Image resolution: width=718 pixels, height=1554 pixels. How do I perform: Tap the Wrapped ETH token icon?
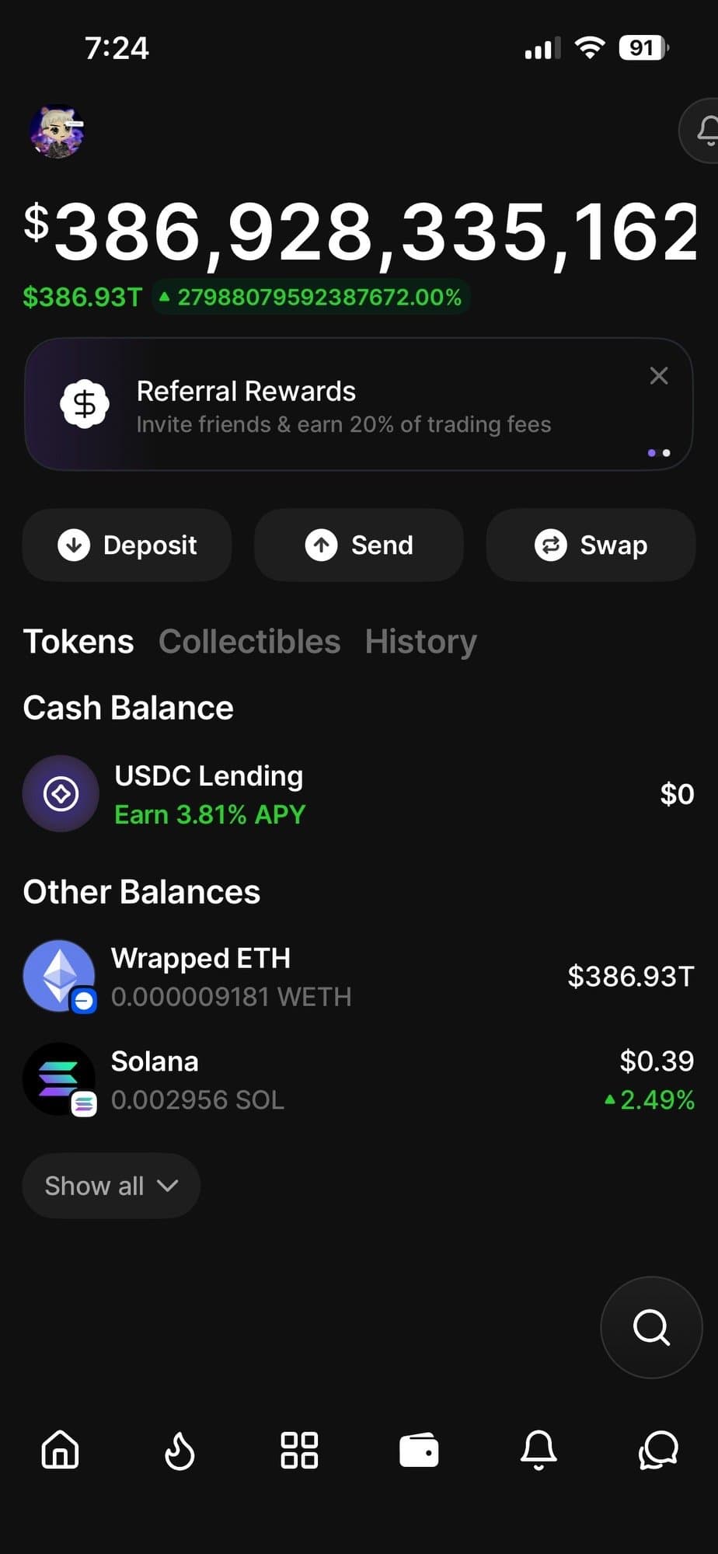(60, 976)
